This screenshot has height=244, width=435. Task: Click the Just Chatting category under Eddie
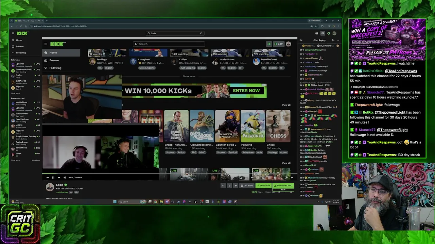click(x=62, y=192)
